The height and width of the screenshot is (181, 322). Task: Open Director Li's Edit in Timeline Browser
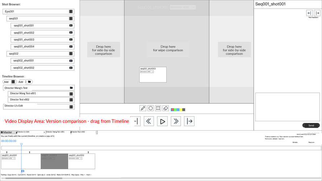(39, 106)
